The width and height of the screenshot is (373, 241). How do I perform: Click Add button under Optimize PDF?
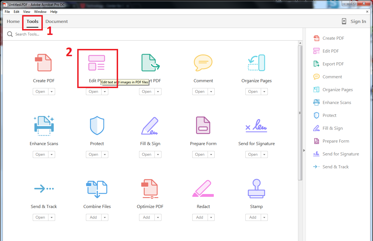[x=147, y=218]
